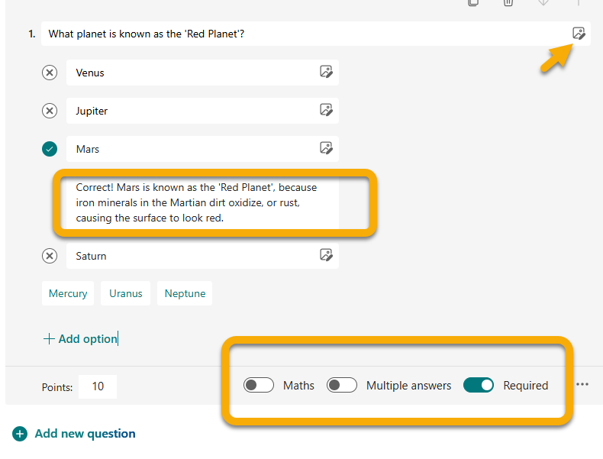Disable the Required toggle

click(479, 386)
